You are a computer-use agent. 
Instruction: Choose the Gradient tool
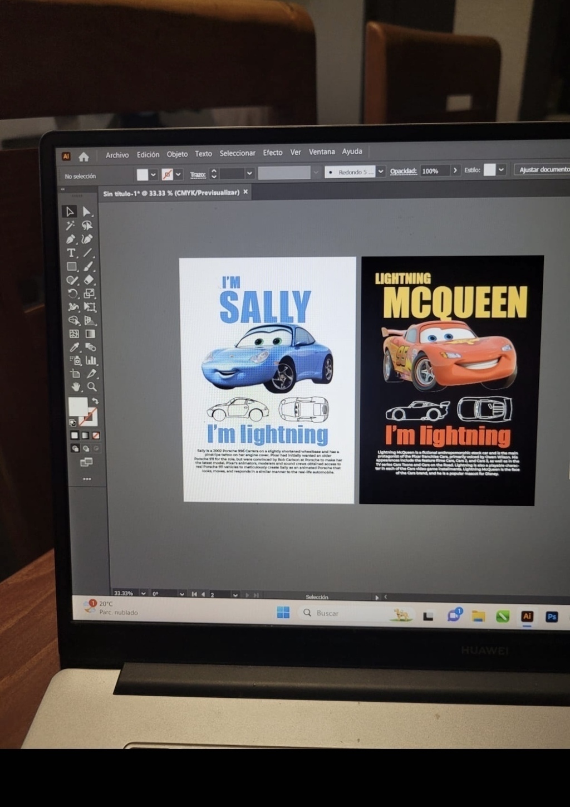point(90,334)
